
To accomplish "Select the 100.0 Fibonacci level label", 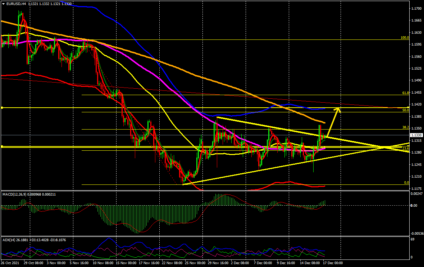I will point(405,38).
